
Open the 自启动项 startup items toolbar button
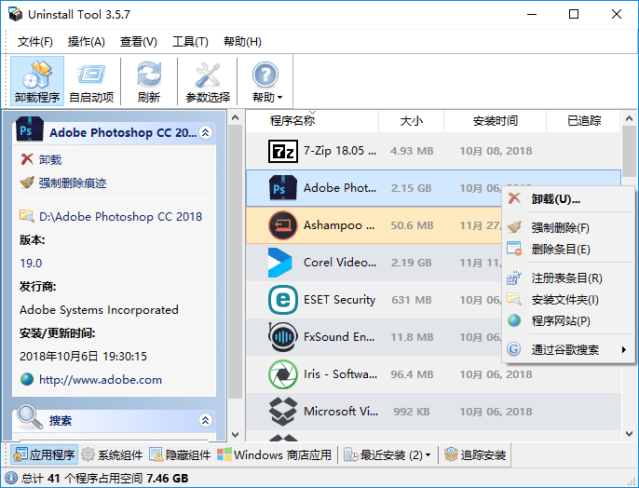pos(91,81)
